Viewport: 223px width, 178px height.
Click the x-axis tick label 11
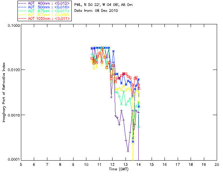[x=99, y=165]
